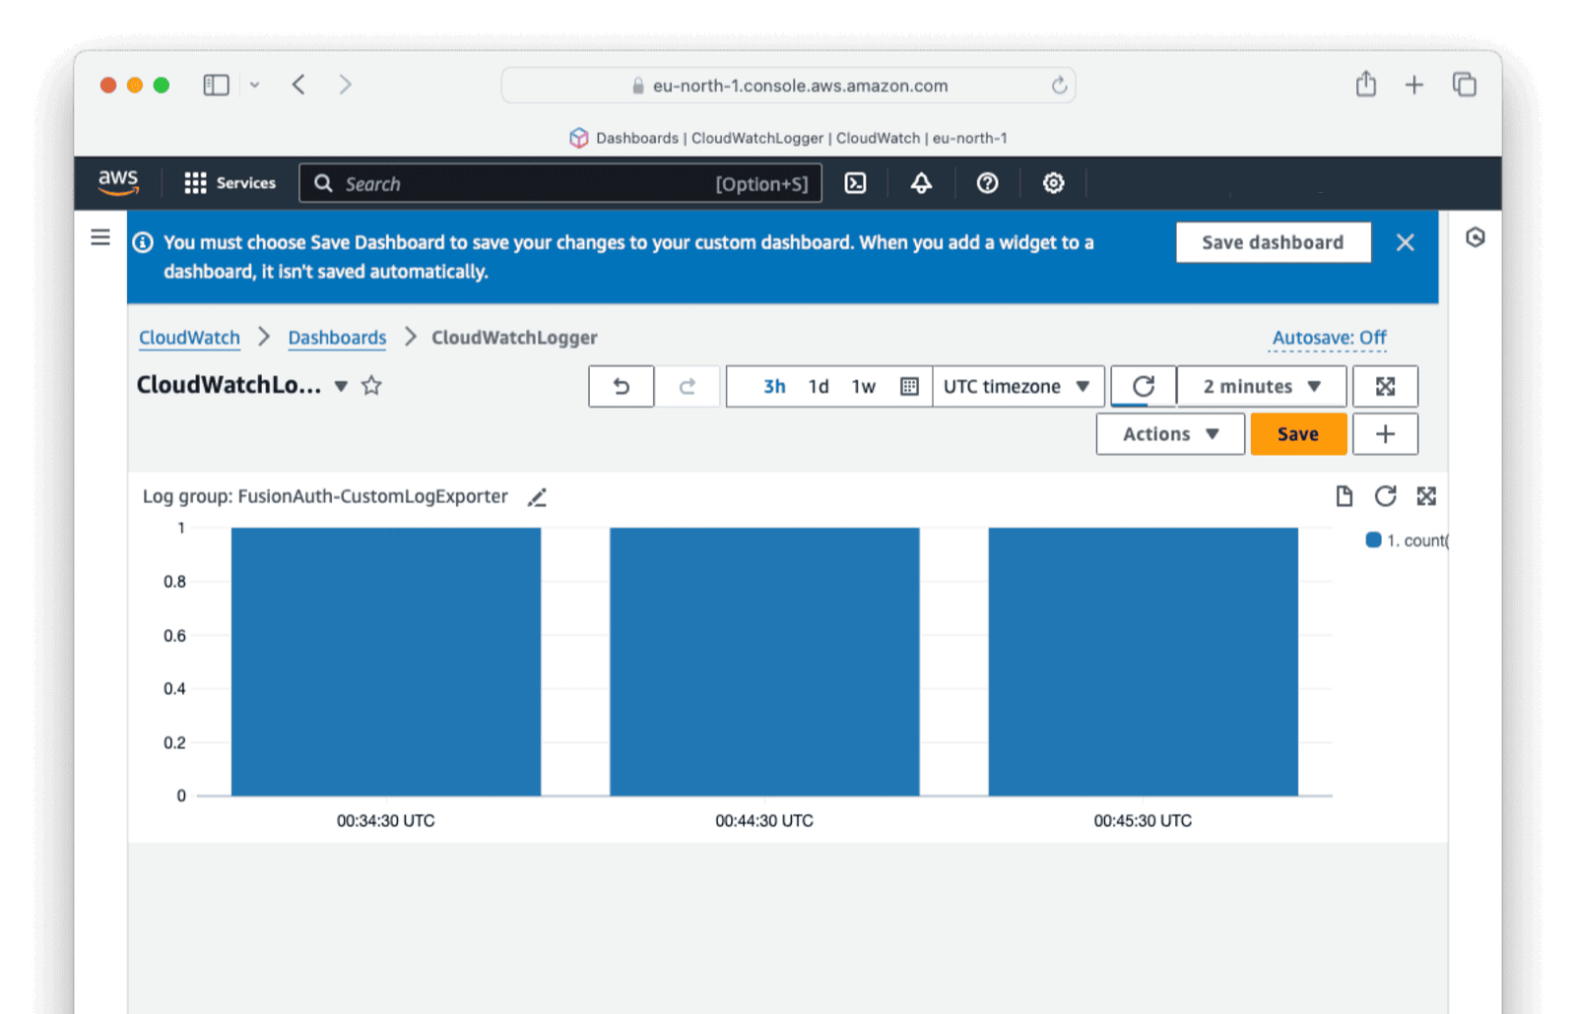Screen dimensions: 1576x1014
Task: Select the Dashboards CloudWatchLogger browser tab title
Action: 788,138
